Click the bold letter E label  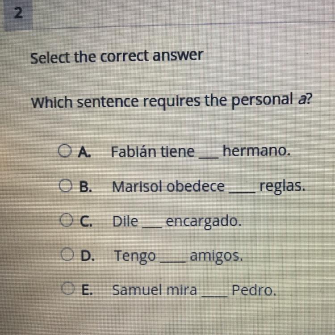pyautogui.click(x=88, y=290)
